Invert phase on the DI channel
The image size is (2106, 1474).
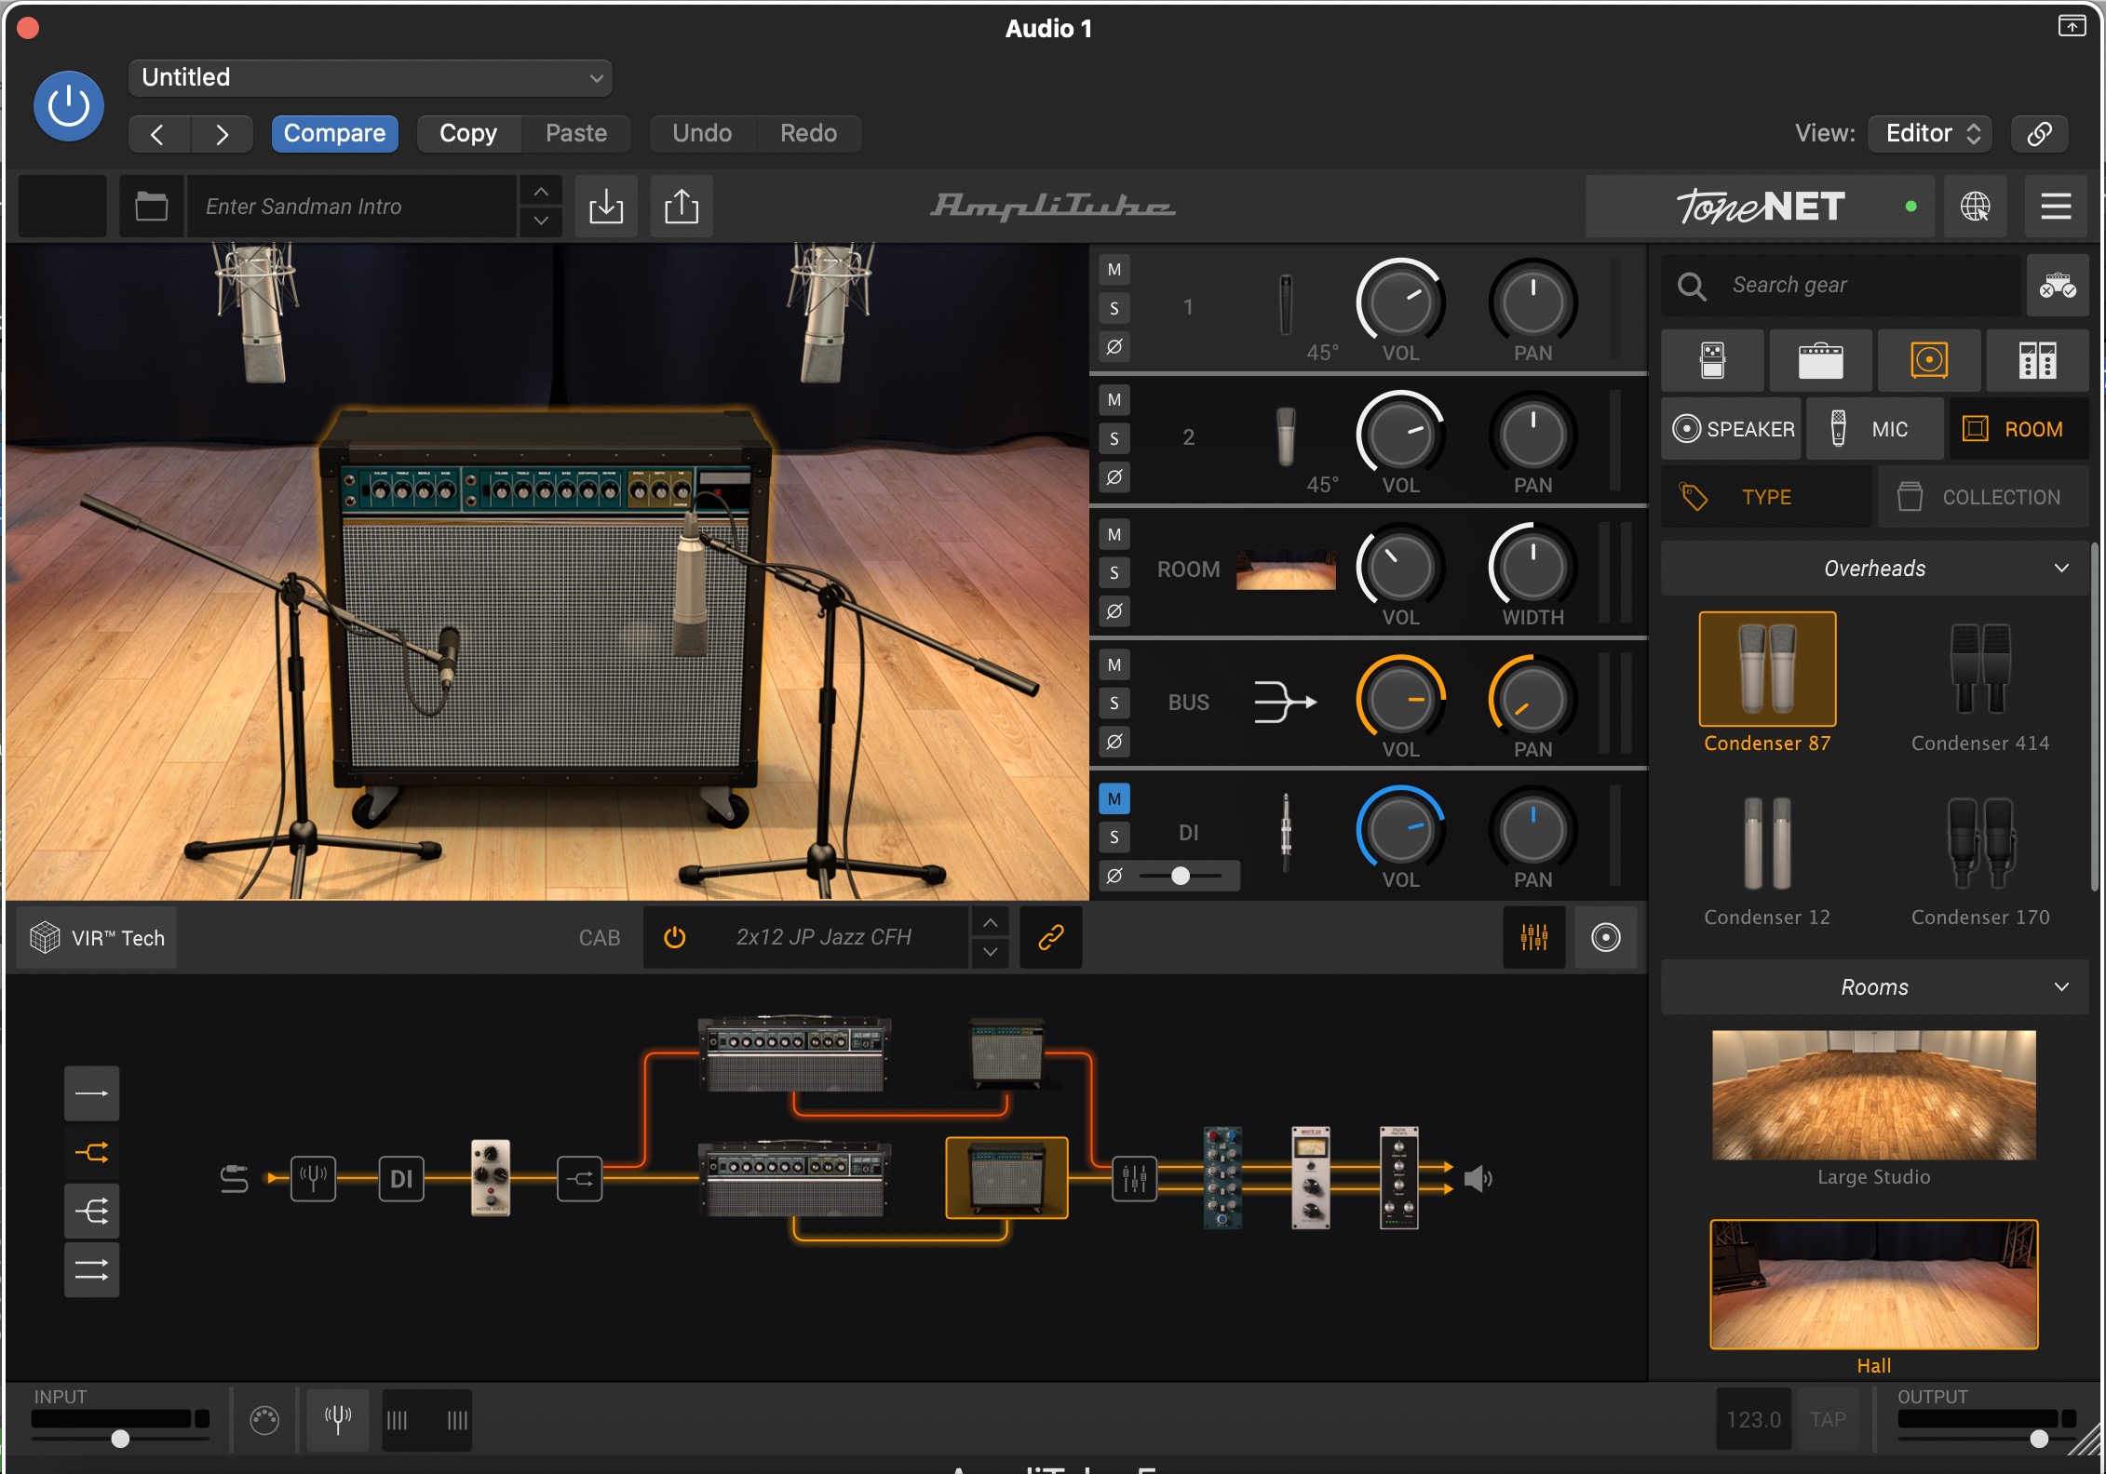tap(1114, 876)
